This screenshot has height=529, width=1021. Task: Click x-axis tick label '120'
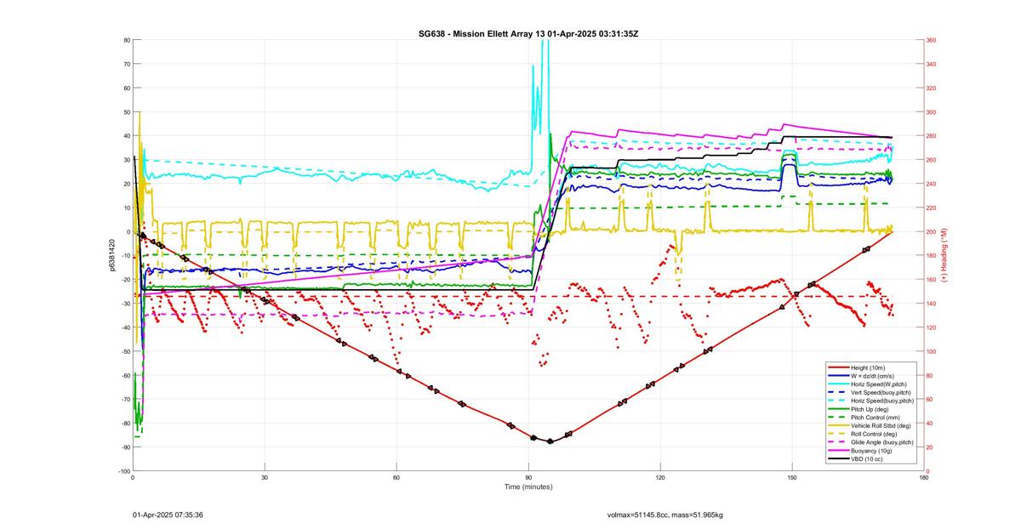coord(660,478)
